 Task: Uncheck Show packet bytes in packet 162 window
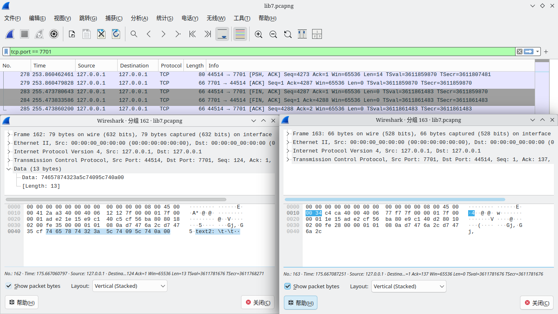[9, 286]
